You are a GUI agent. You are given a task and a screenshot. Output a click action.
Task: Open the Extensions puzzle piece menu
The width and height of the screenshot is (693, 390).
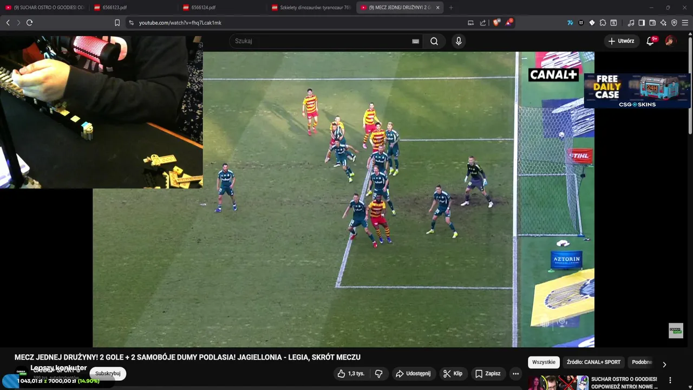603,23
